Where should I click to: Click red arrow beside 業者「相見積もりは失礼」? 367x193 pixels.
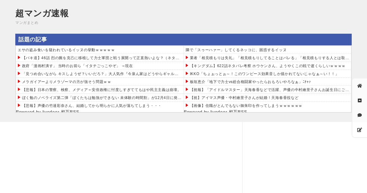187,58
